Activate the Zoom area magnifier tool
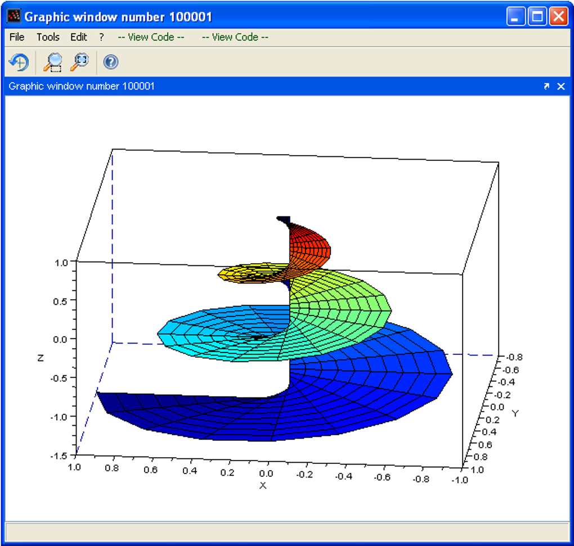Screen dimensions: 574x546 [x=53, y=62]
